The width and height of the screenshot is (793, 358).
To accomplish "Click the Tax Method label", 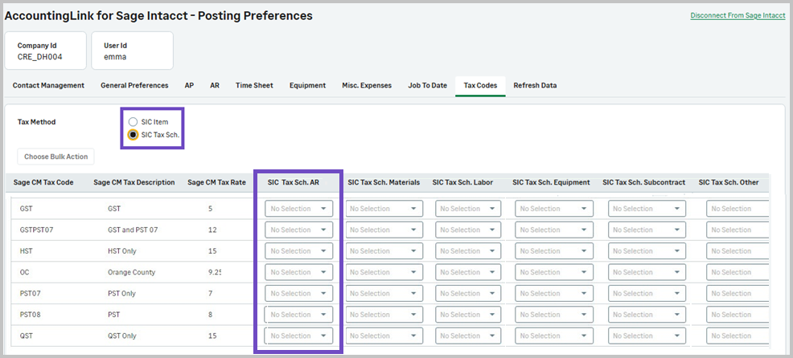I will pos(36,122).
